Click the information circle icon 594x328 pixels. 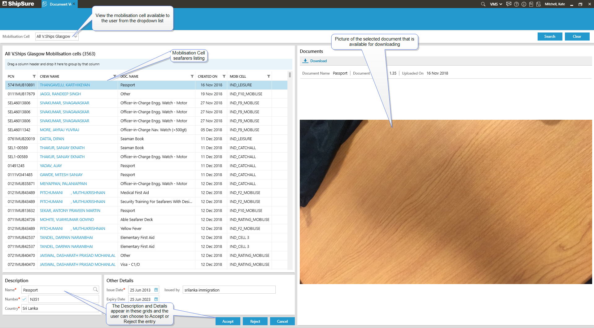pyautogui.click(x=524, y=4)
